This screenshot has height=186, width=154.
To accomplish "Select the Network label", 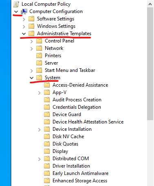I will (54, 48).
